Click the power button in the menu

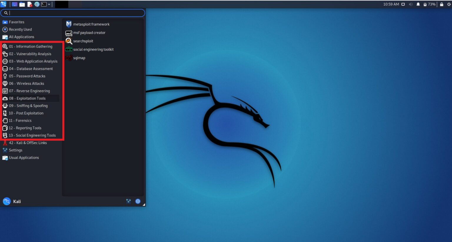point(138,201)
